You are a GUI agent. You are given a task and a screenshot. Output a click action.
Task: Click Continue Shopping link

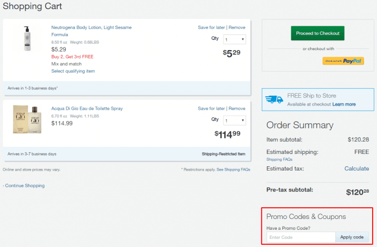pos(25,186)
